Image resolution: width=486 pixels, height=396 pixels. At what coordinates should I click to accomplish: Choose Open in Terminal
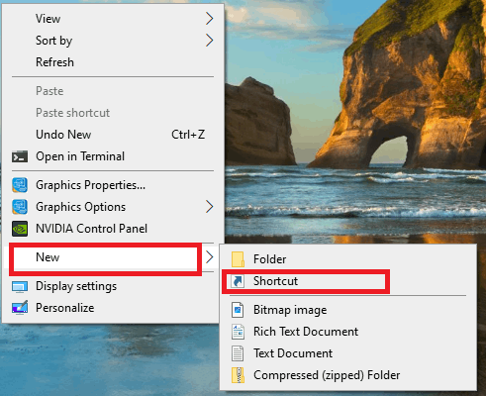(113, 156)
